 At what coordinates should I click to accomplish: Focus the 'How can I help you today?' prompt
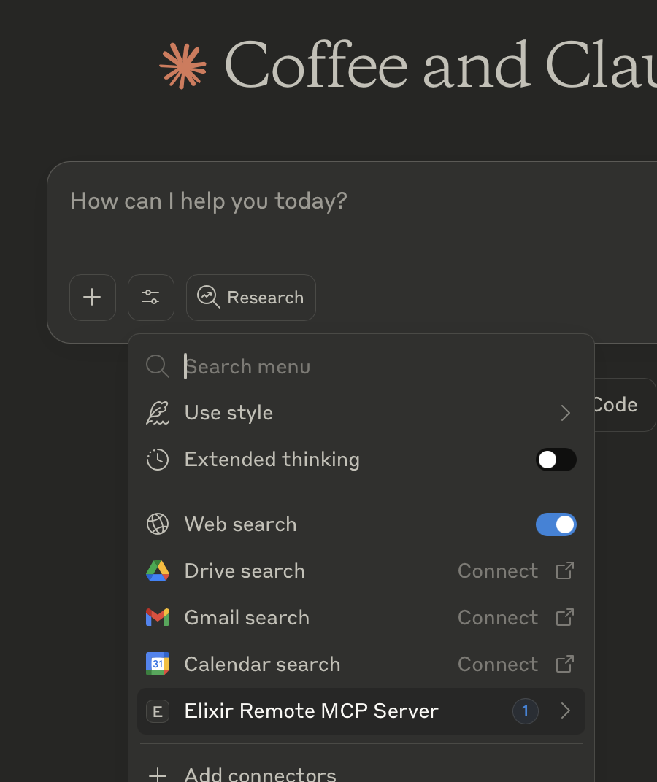(x=208, y=201)
